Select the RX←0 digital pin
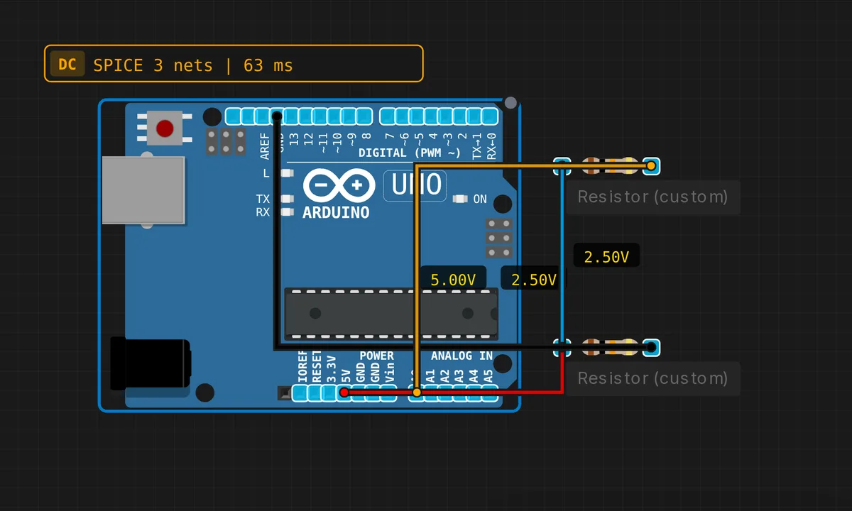Viewport: 852px width, 511px height. (490, 116)
